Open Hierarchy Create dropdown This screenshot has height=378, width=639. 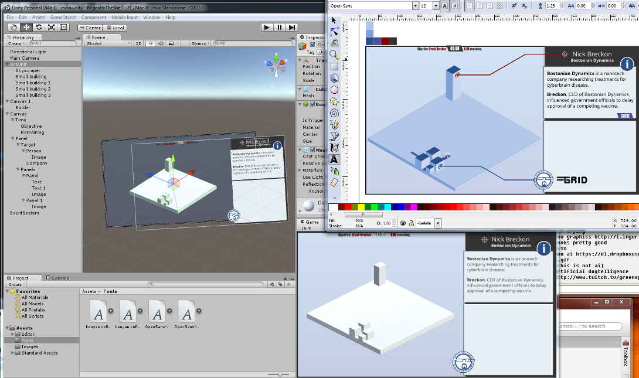[x=16, y=43]
